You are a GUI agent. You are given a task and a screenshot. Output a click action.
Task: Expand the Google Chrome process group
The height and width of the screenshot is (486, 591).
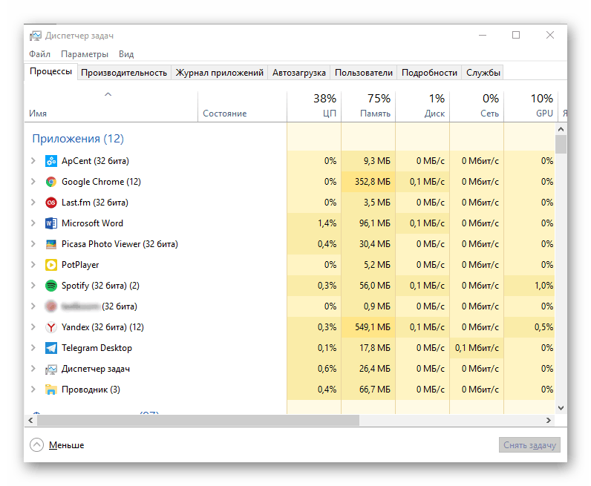pos(33,182)
